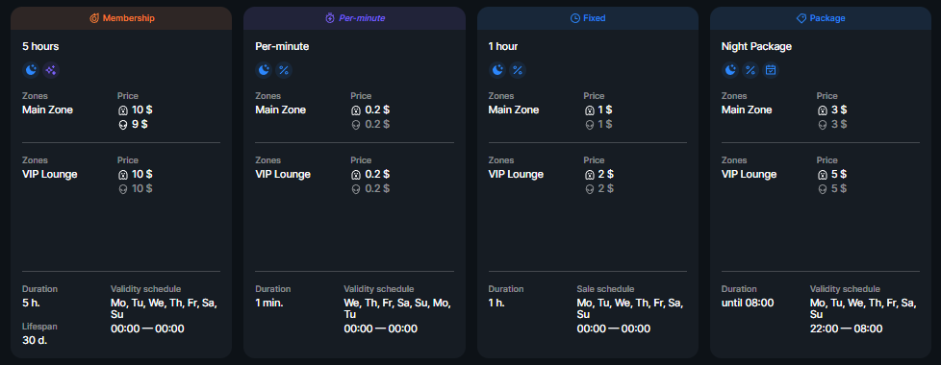Click the '22:00 — 08:00' validity time range
This screenshot has width=941, height=365.
(846, 329)
